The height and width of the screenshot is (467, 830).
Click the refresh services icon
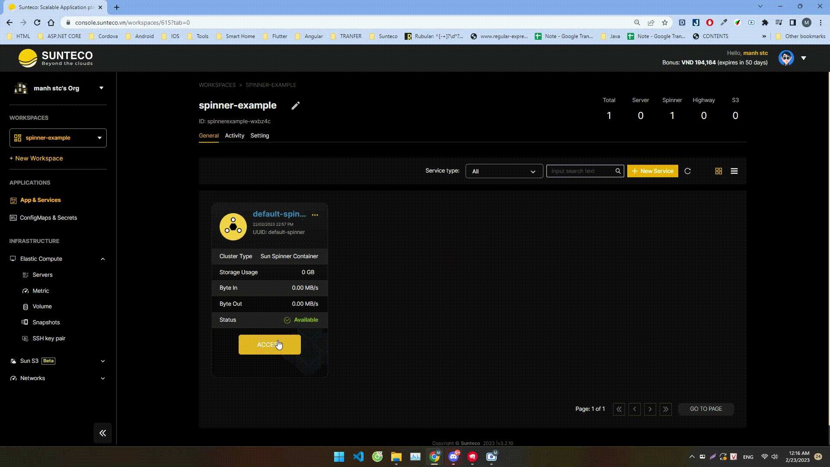pos(688,171)
